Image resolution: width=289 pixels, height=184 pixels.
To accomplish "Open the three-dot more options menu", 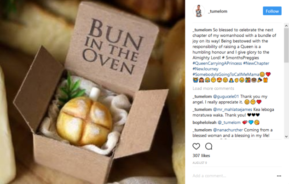I will click(x=279, y=176).
